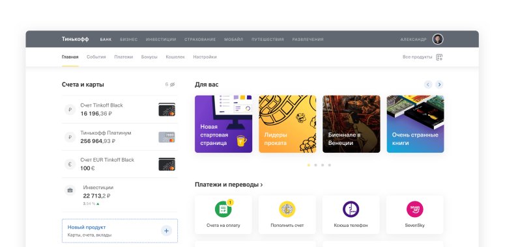505x247 pixels.
Task: Show next Для вас cards arrow
Action: pyautogui.click(x=439, y=84)
